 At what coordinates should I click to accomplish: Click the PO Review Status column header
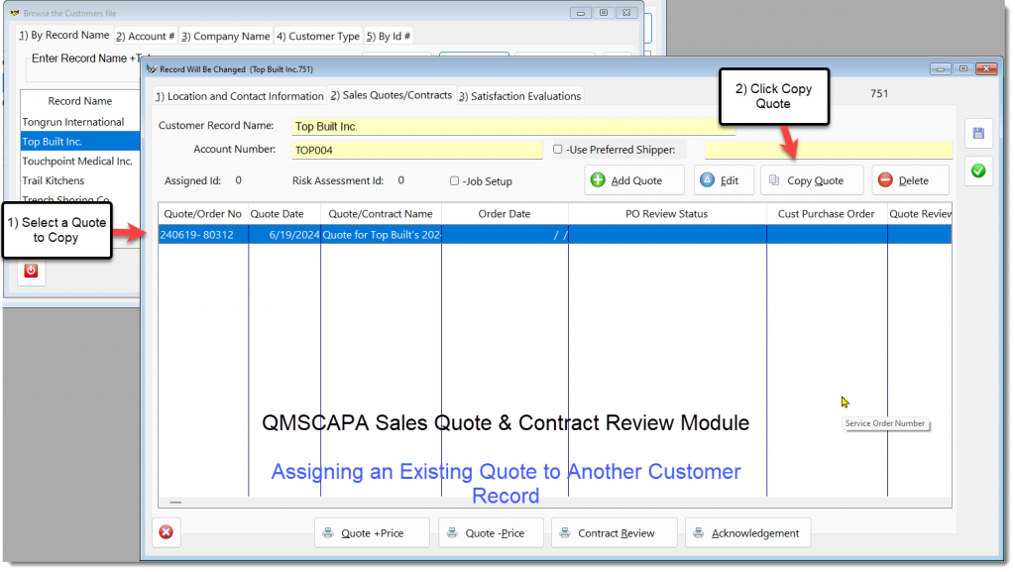667,213
